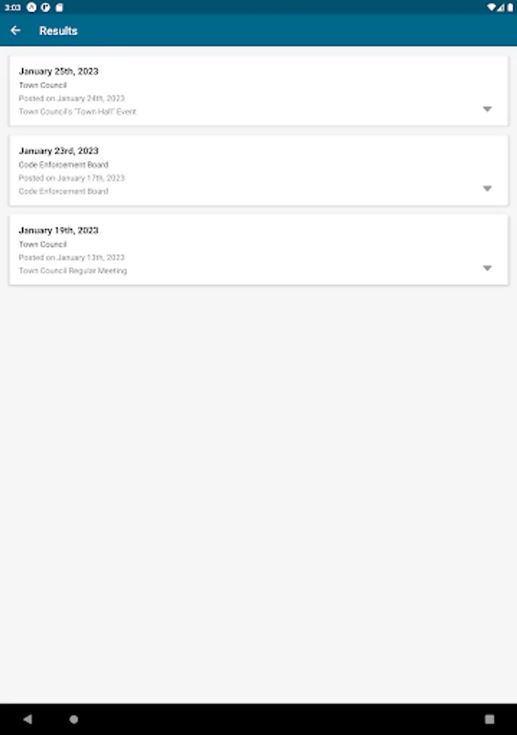Tap Android back navigation triangle

coord(28,719)
